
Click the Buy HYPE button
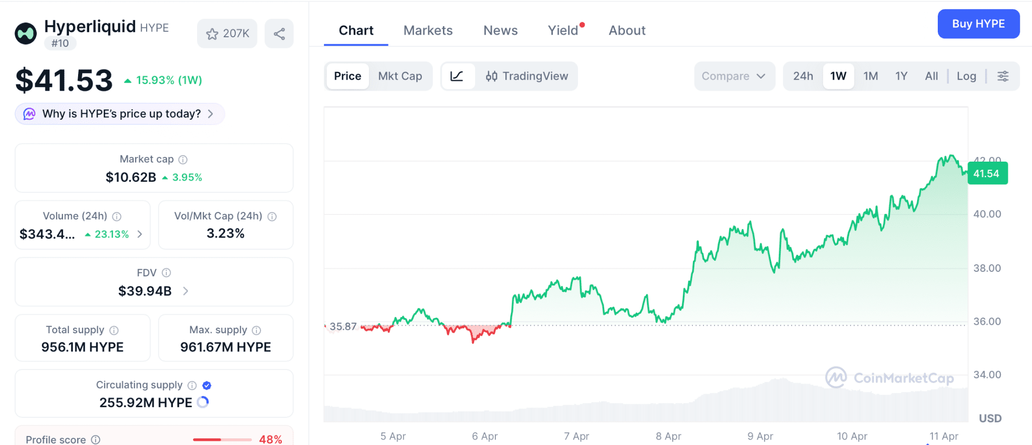[978, 24]
